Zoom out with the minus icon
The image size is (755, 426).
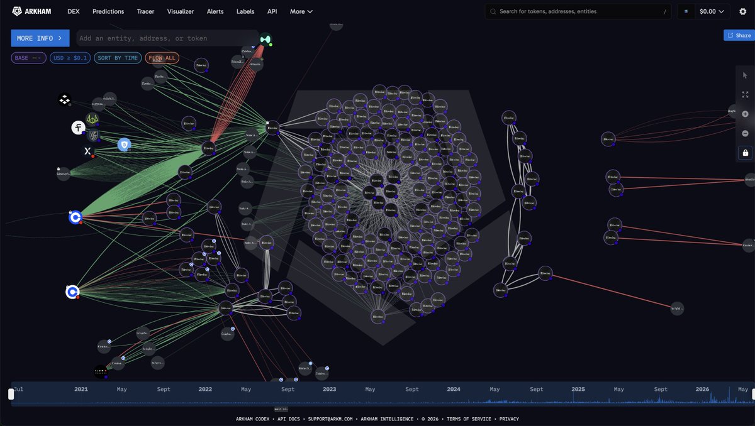746,133
